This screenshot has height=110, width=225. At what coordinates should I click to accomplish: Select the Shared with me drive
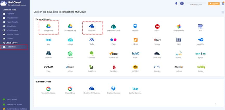coord(70,28)
